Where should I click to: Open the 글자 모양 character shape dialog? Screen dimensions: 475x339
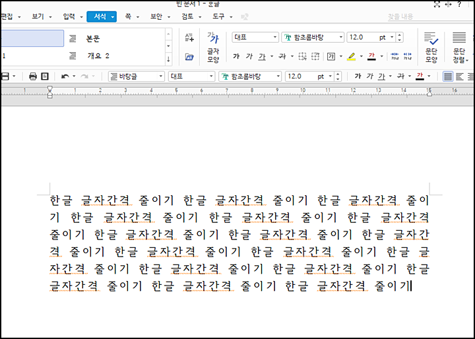(213, 47)
